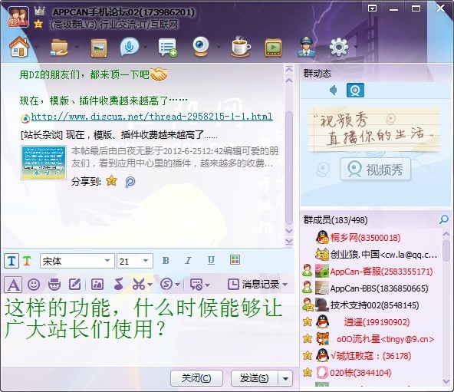Click the music note share icon
This screenshot has height=392, width=454.
pyautogui.click(x=118, y=284)
